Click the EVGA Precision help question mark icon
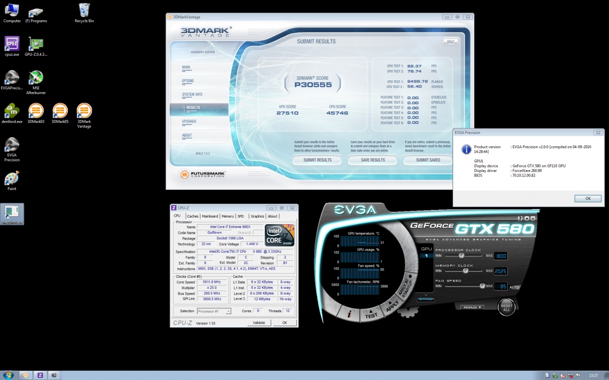This screenshot has height=380, width=609. pos(521,218)
